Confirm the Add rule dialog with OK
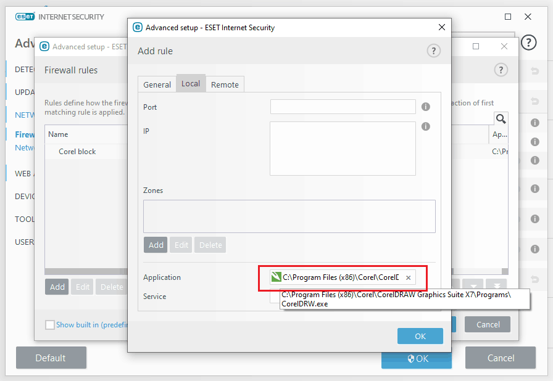Screen dimensions: 553x381 coord(420,336)
